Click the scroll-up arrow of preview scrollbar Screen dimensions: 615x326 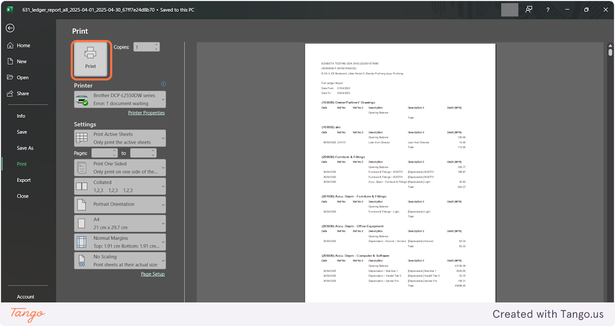[x=610, y=45]
